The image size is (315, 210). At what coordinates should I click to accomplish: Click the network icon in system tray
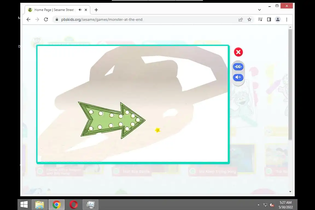tap(265, 205)
